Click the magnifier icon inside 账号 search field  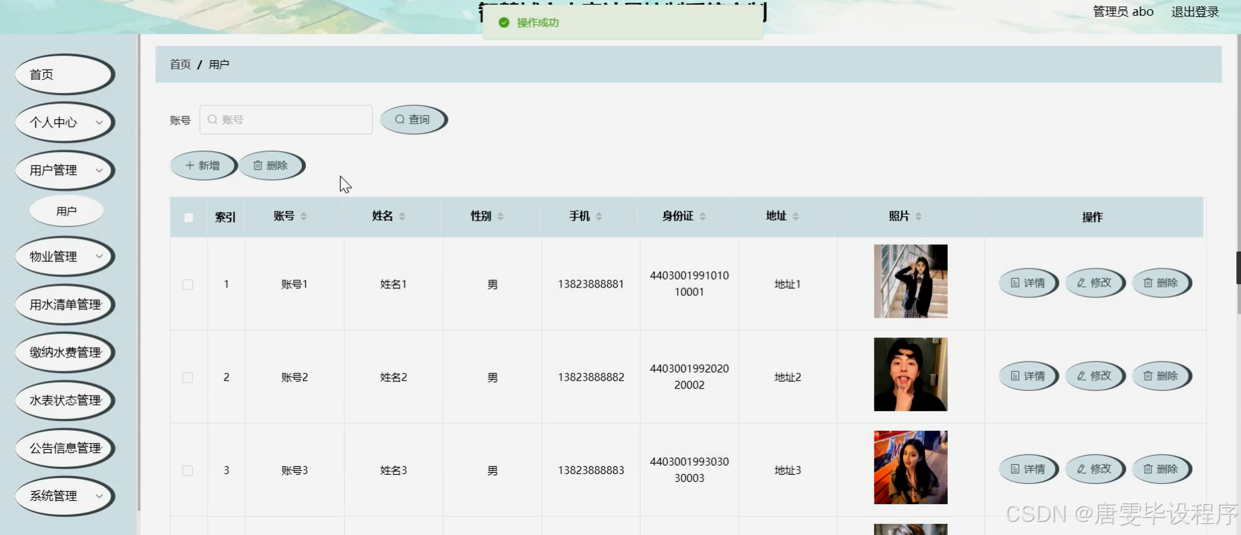click(x=212, y=120)
